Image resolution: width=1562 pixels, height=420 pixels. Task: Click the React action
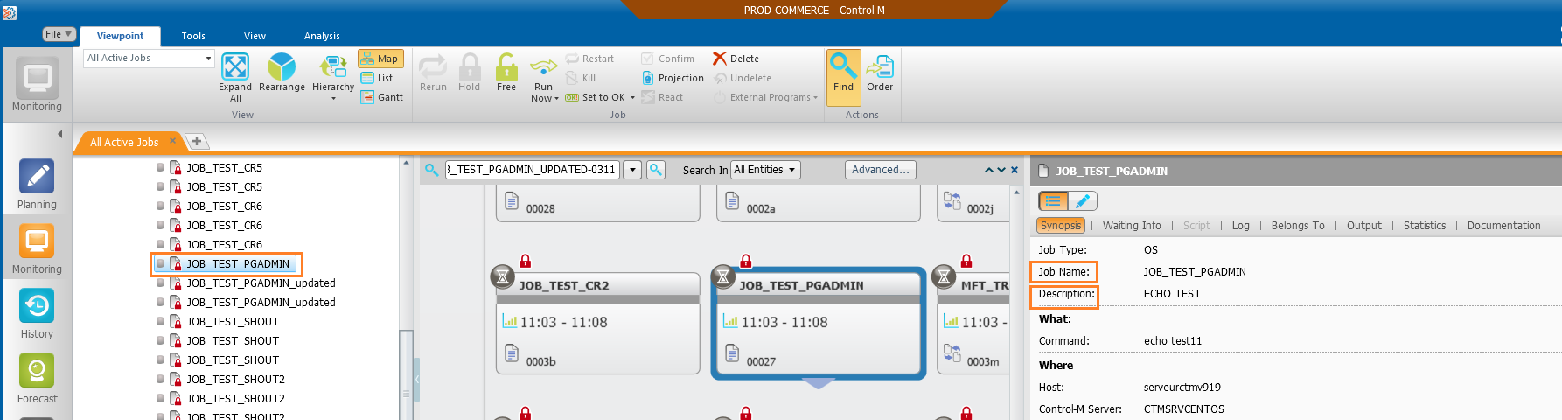coord(662,97)
